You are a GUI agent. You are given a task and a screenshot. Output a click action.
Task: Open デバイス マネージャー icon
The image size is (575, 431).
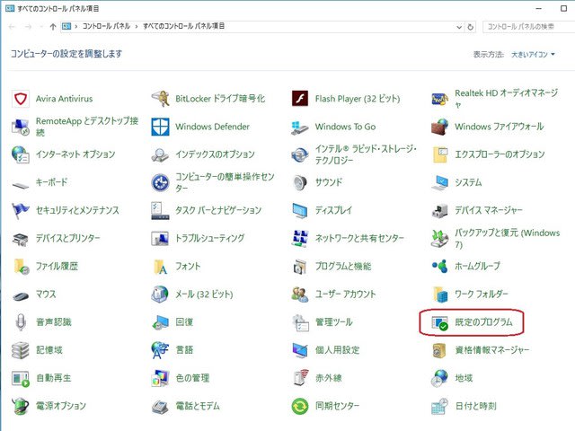439,210
